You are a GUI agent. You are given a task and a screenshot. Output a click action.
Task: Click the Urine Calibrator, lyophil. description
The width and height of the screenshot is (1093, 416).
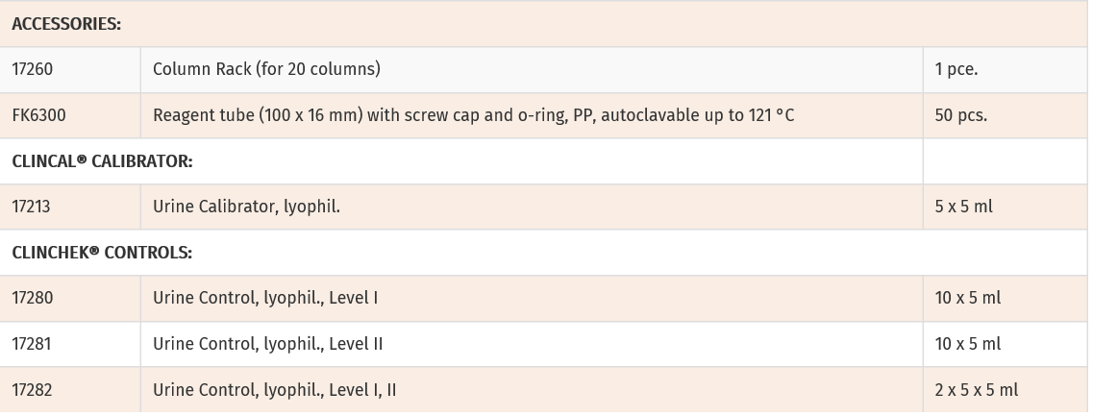point(246,207)
